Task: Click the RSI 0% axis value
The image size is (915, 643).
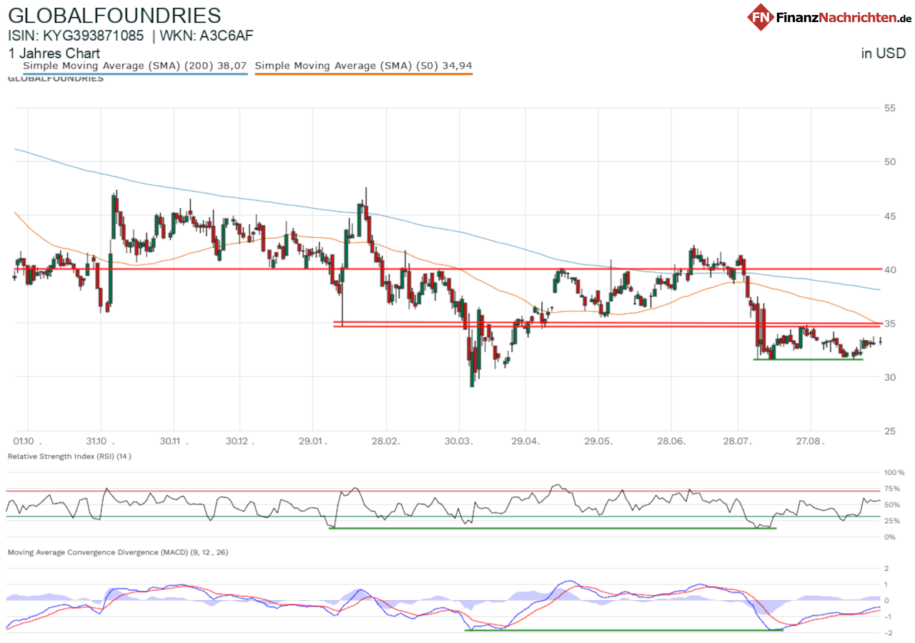Action: [x=889, y=536]
